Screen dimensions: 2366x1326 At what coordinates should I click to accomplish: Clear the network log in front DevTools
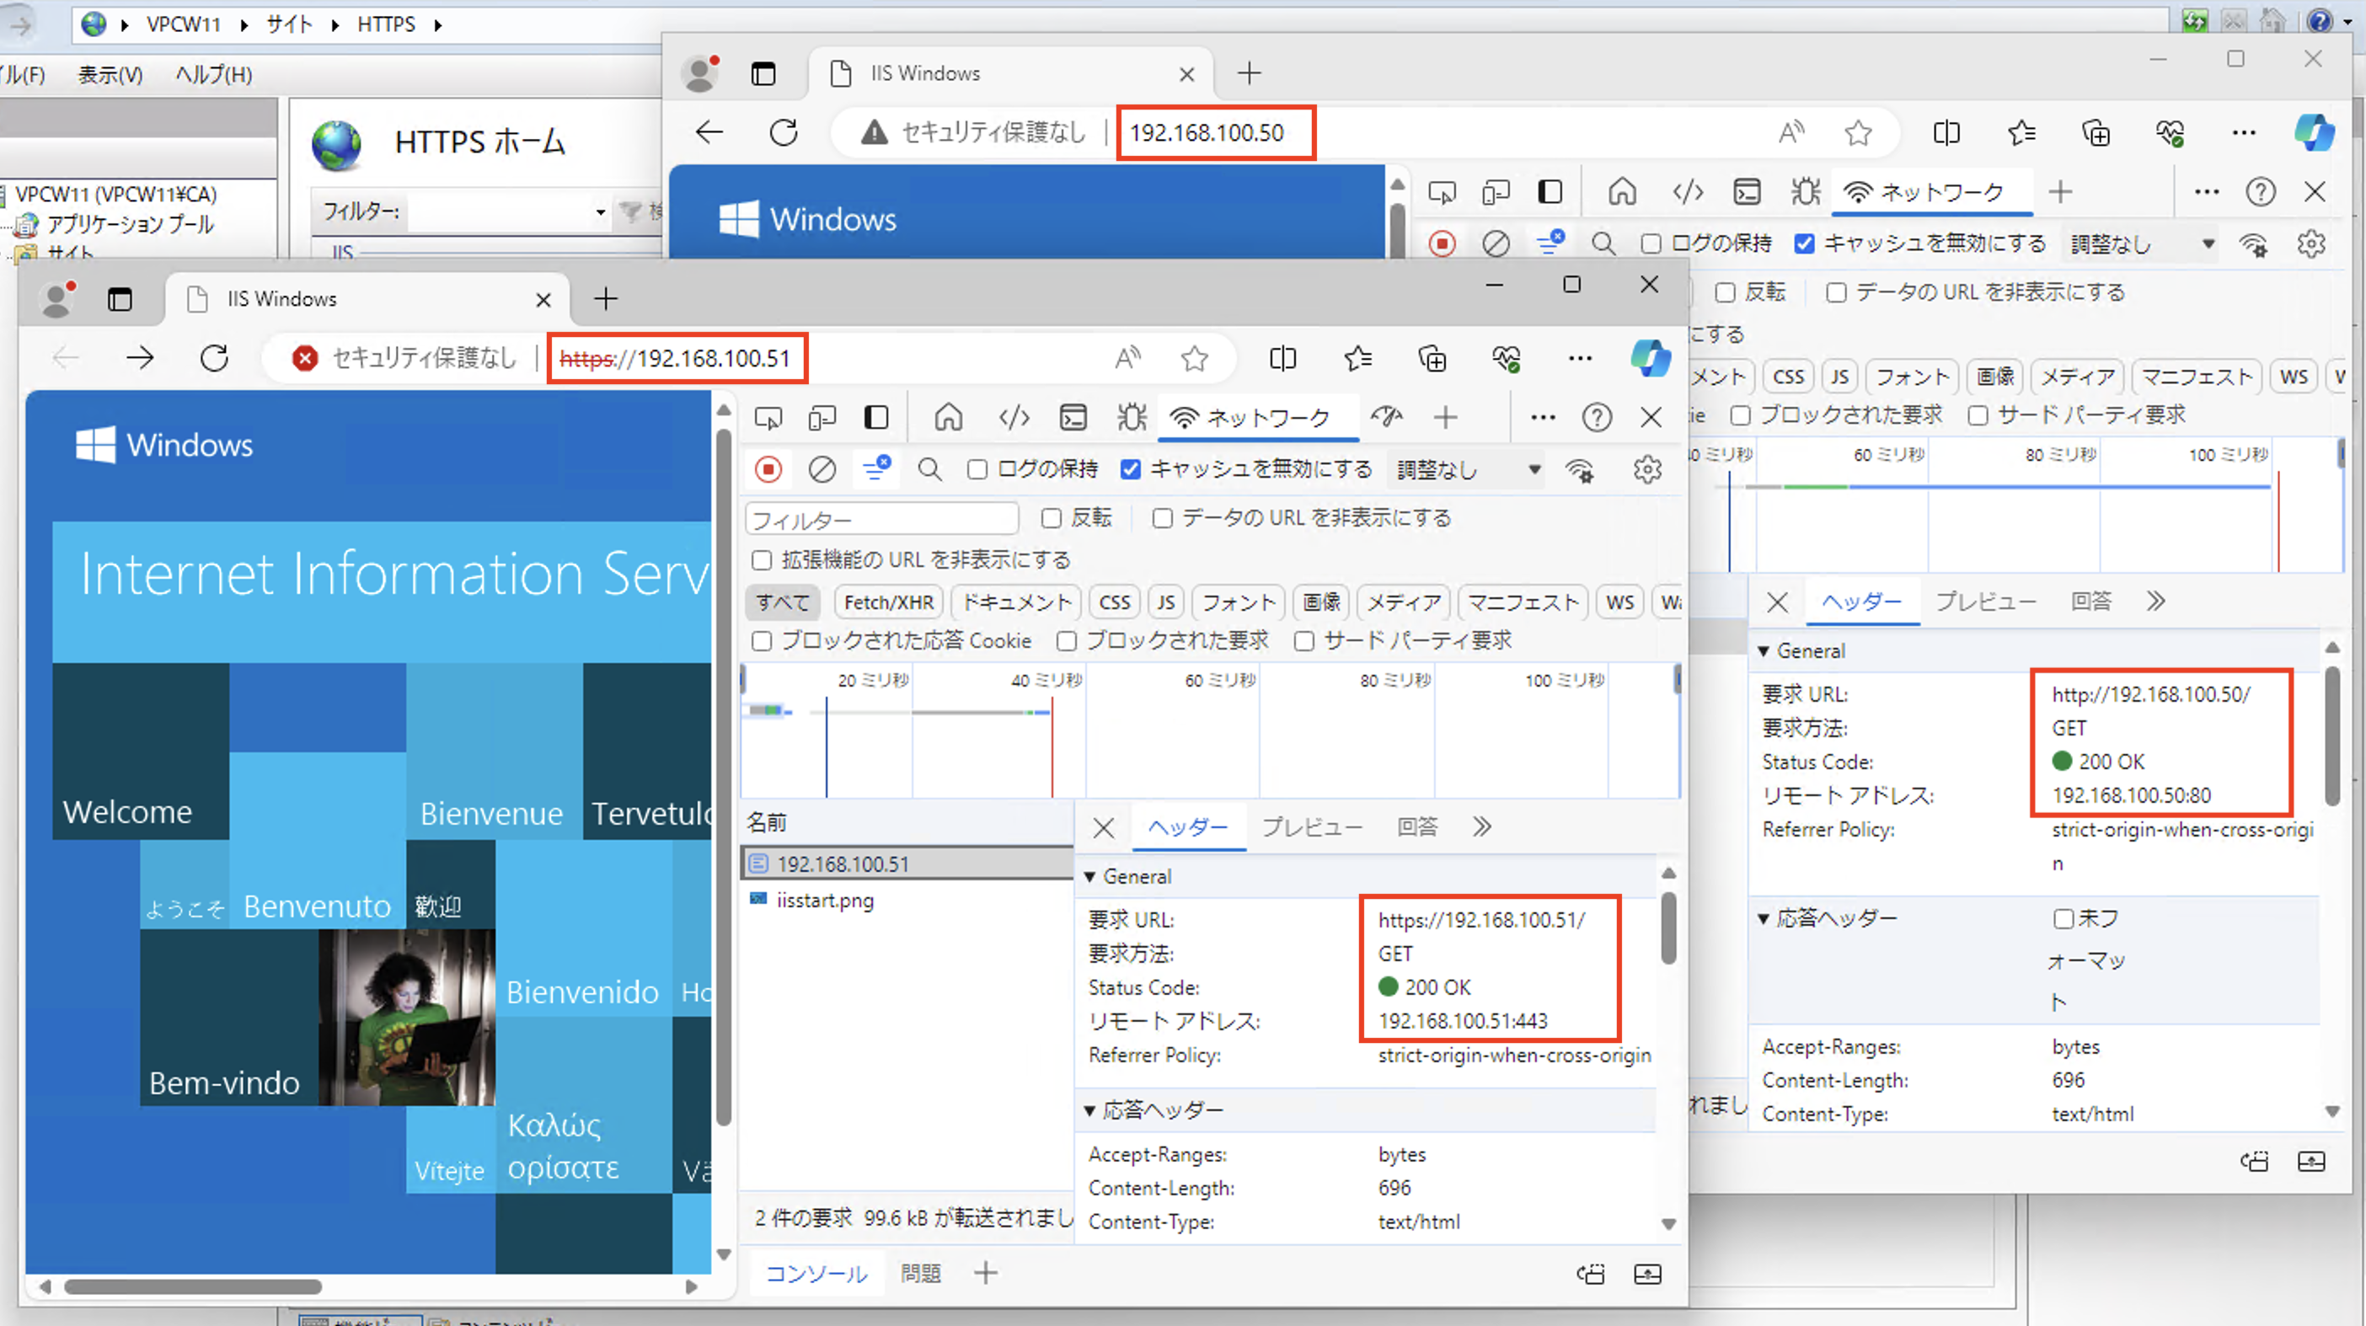point(822,469)
